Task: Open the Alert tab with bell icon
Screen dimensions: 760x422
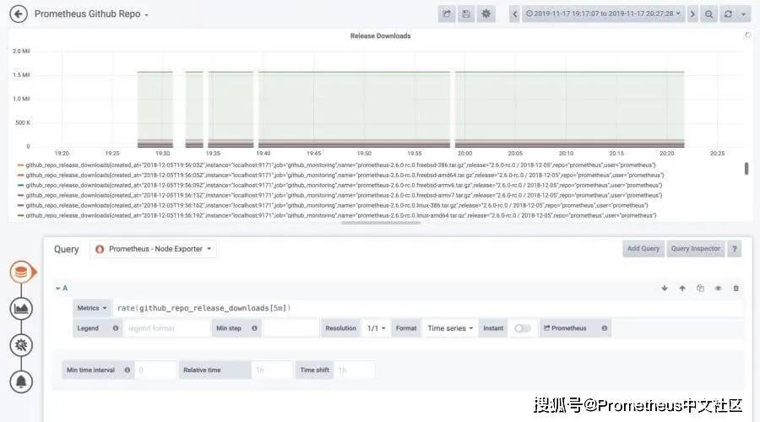Action: (22, 381)
